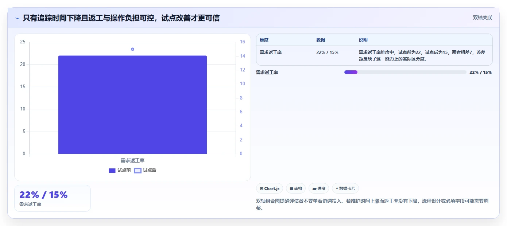Click the page title heading text

pyautogui.click(x=121, y=18)
